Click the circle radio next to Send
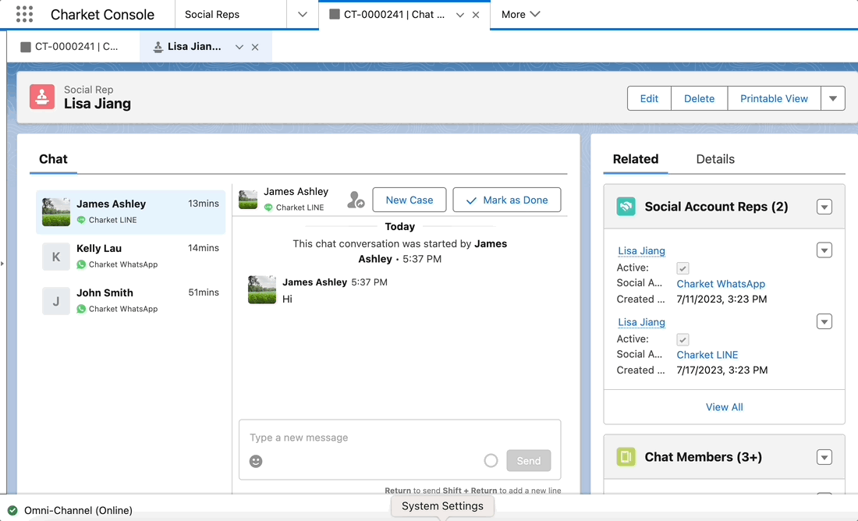This screenshot has width=858, height=521. 491,461
